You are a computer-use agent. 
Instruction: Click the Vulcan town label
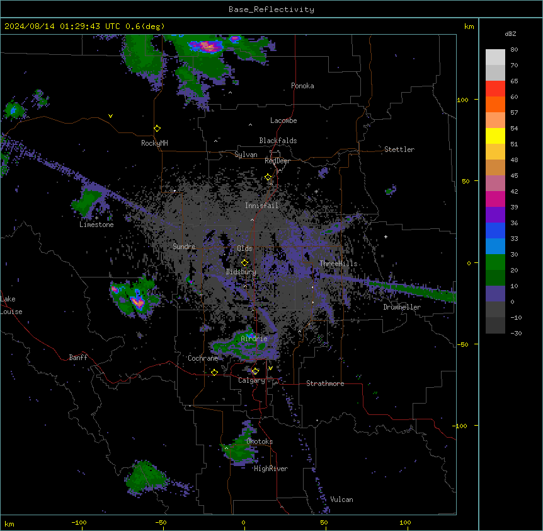click(342, 499)
